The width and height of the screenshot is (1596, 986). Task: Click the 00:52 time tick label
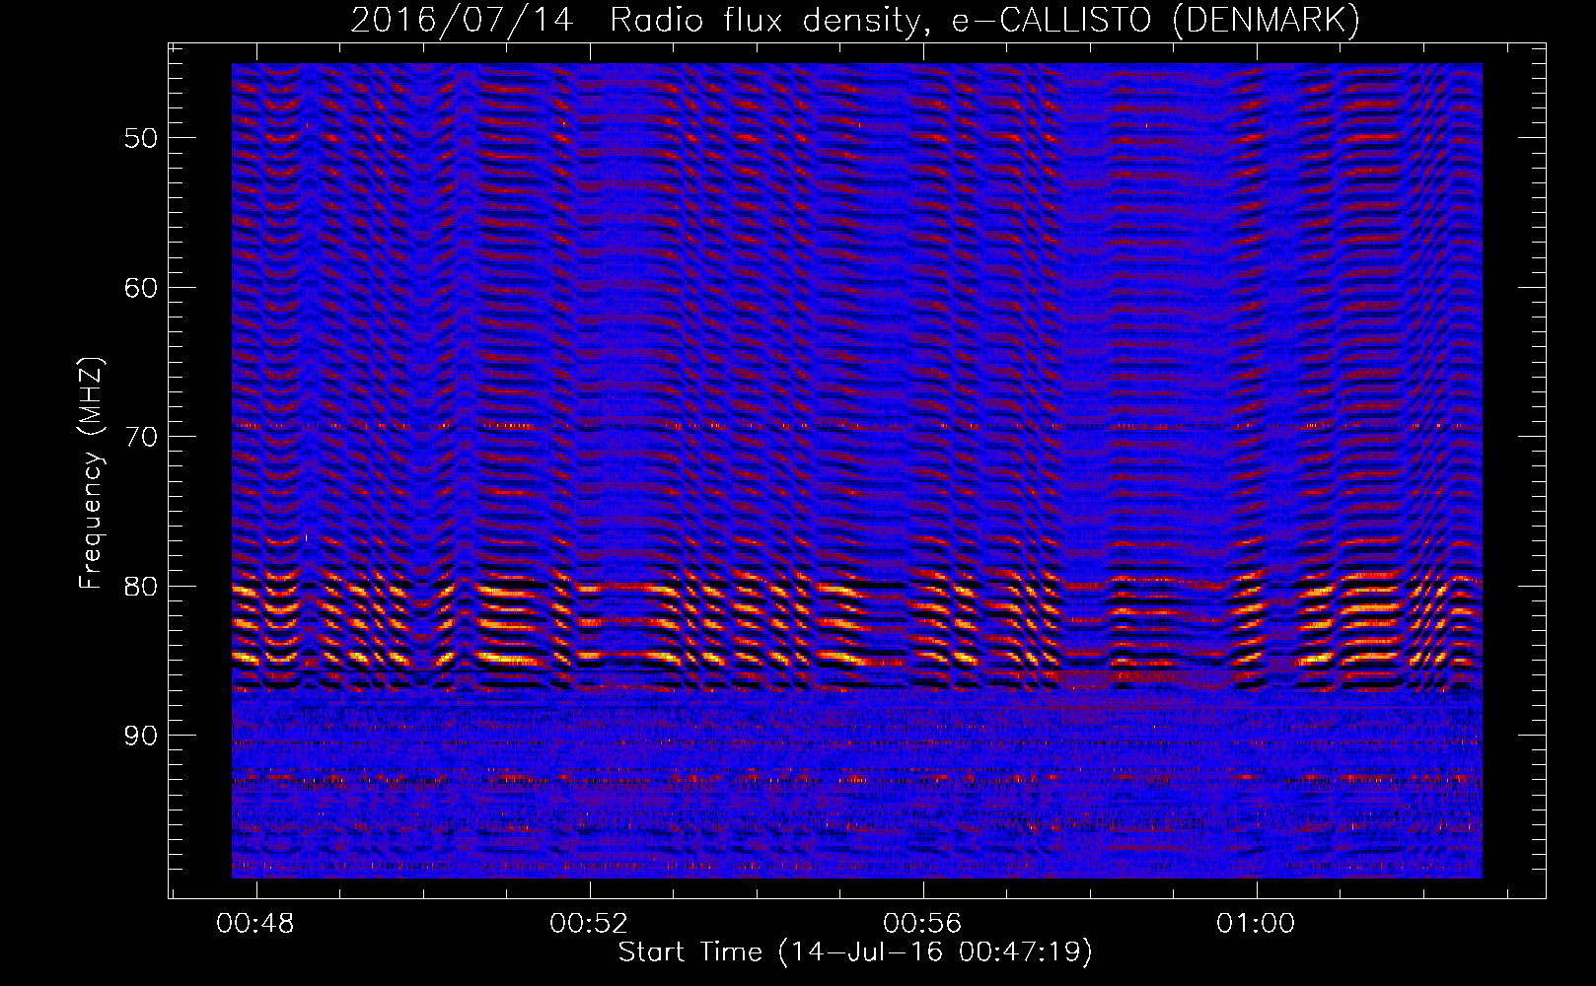[x=589, y=924]
